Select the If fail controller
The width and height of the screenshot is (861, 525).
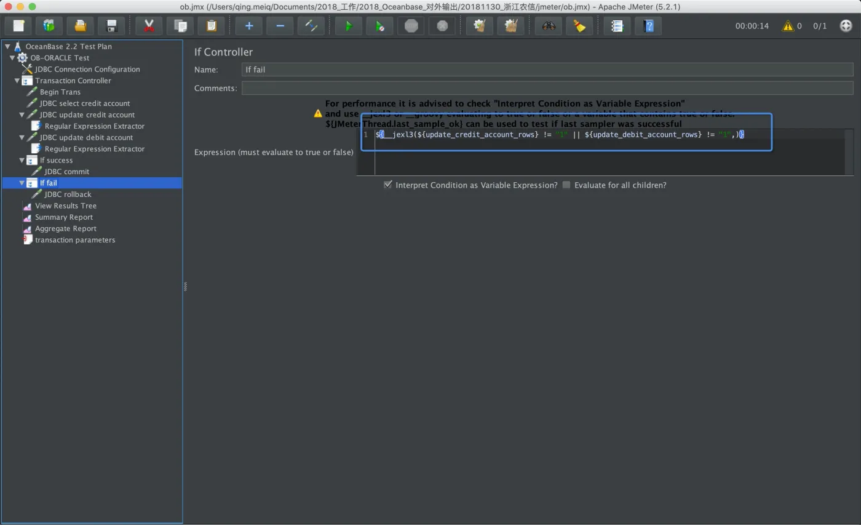48,183
